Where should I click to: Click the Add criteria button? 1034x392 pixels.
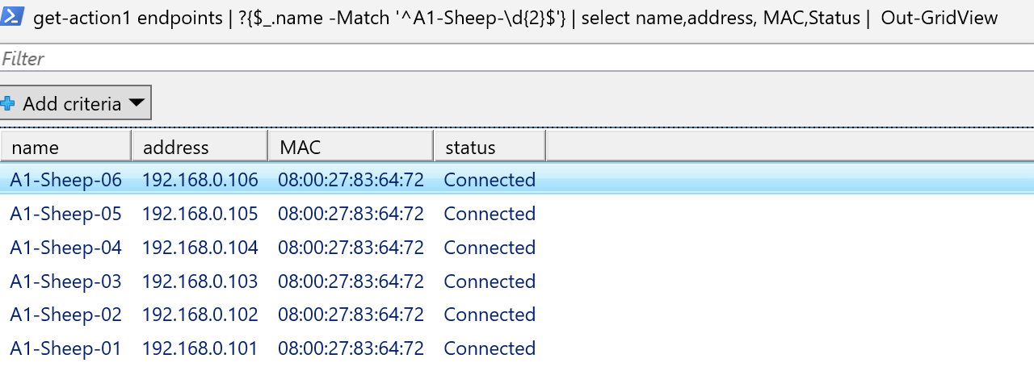tap(71, 104)
